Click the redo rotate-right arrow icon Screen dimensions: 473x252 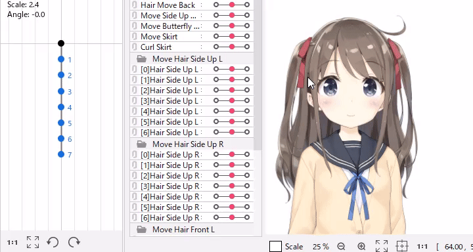tap(74, 242)
